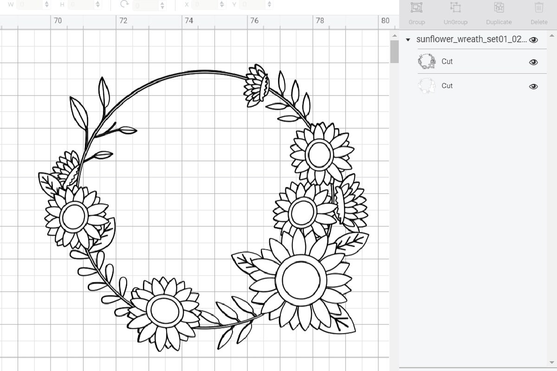Viewport: 557px width, 371px height.
Task: Hide the first Cut layer via its eye toggle
Action: [533, 62]
